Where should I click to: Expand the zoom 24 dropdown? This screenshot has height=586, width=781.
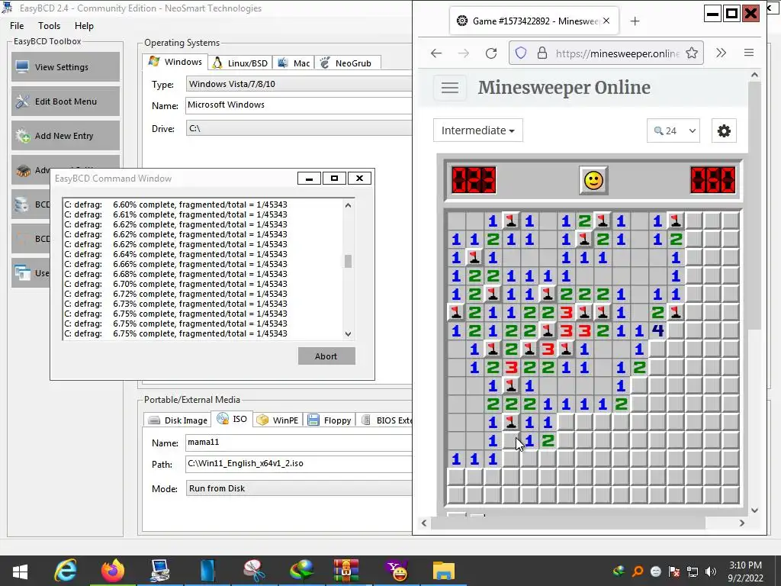tap(673, 130)
